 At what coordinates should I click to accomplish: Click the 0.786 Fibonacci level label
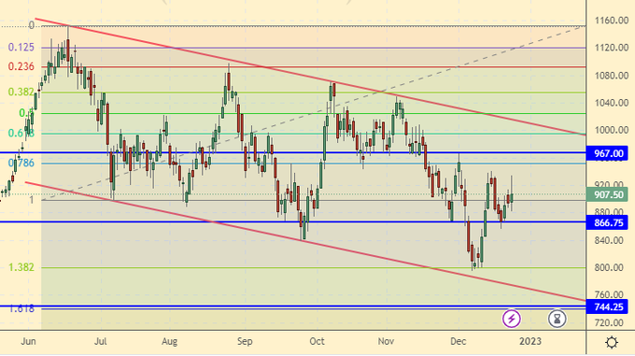pos(21,163)
